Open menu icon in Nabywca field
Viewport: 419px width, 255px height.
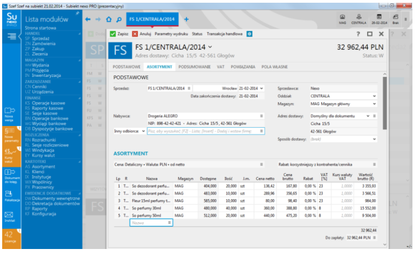(x=261, y=116)
